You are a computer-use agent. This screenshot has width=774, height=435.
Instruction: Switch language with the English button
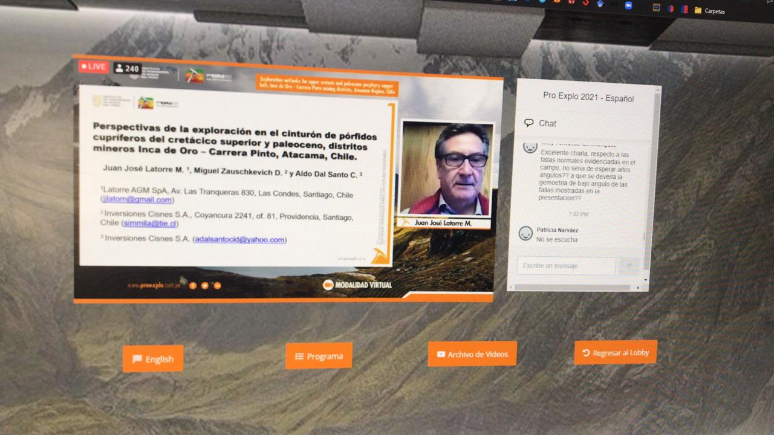click(x=153, y=359)
